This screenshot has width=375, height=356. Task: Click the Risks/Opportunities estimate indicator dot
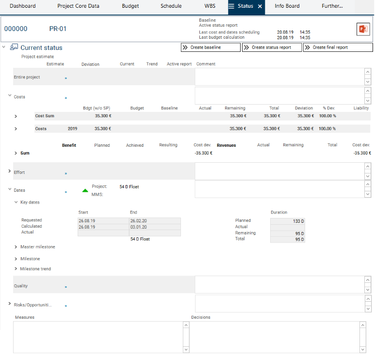pos(66,306)
